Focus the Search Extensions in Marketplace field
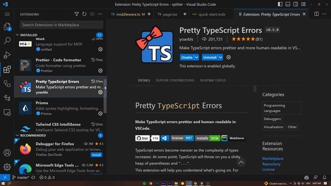331x186 pixels. 62,25
